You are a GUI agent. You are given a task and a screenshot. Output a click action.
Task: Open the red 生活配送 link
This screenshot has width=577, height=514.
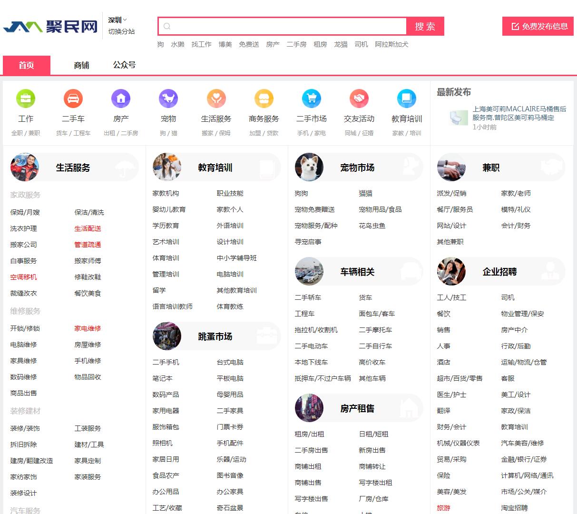tap(88, 228)
